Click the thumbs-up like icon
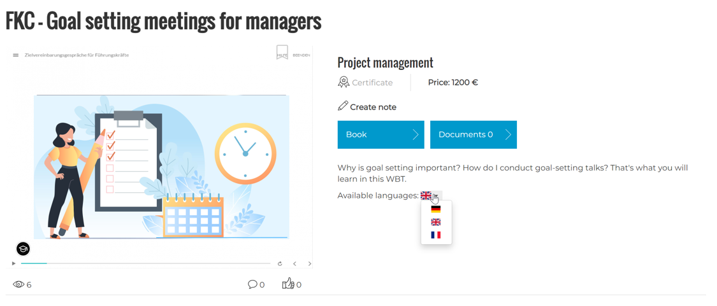717x306 pixels. click(288, 284)
